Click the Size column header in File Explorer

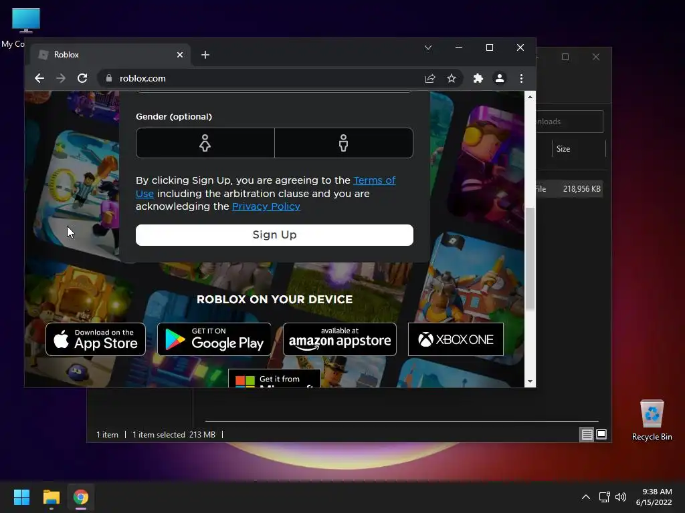(x=579, y=149)
